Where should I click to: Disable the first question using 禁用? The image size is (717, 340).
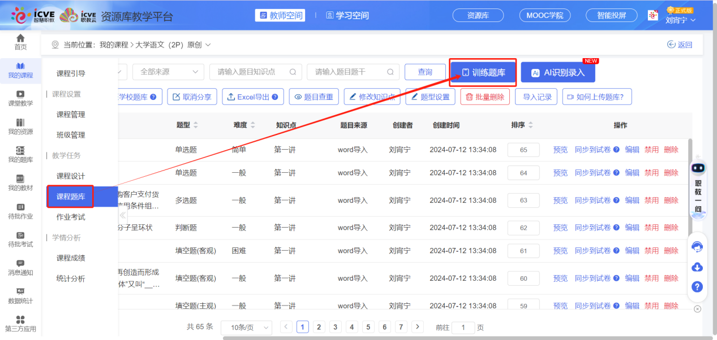[650, 150]
